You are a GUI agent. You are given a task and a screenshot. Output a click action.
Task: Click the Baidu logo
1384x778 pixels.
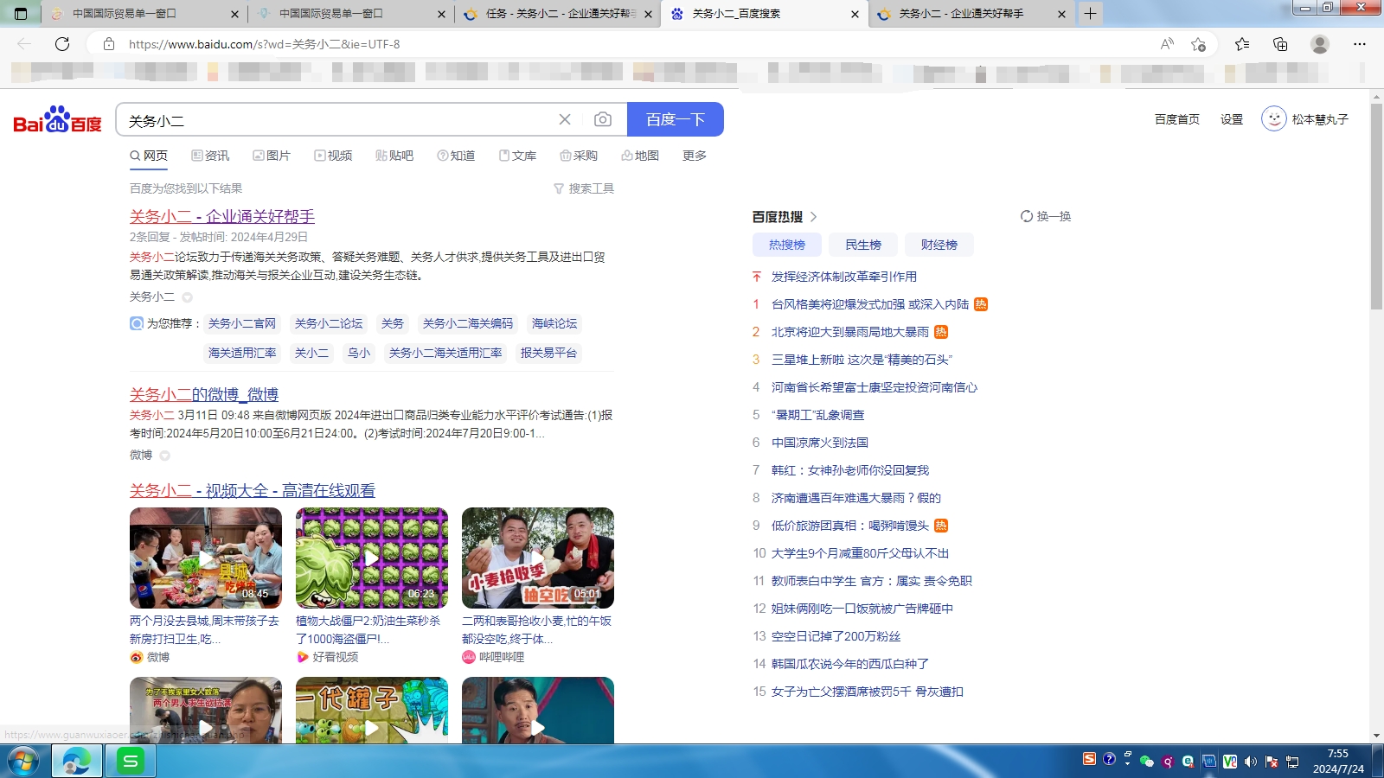[x=57, y=120]
